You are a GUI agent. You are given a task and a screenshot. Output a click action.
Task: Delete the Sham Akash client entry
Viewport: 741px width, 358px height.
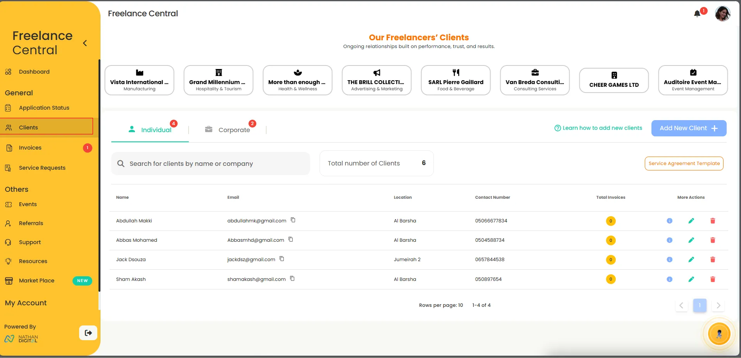click(x=713, y=279)
